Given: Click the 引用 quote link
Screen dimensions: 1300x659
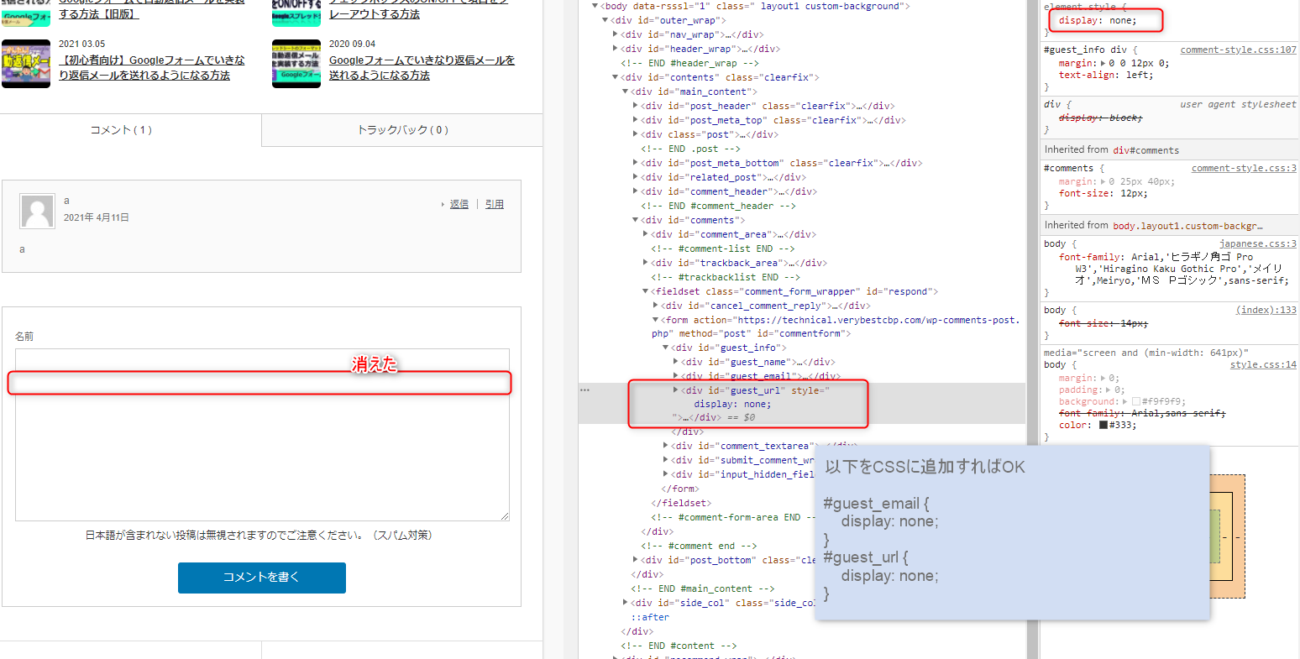Looking at the screenshot, I should coord(495,204).
